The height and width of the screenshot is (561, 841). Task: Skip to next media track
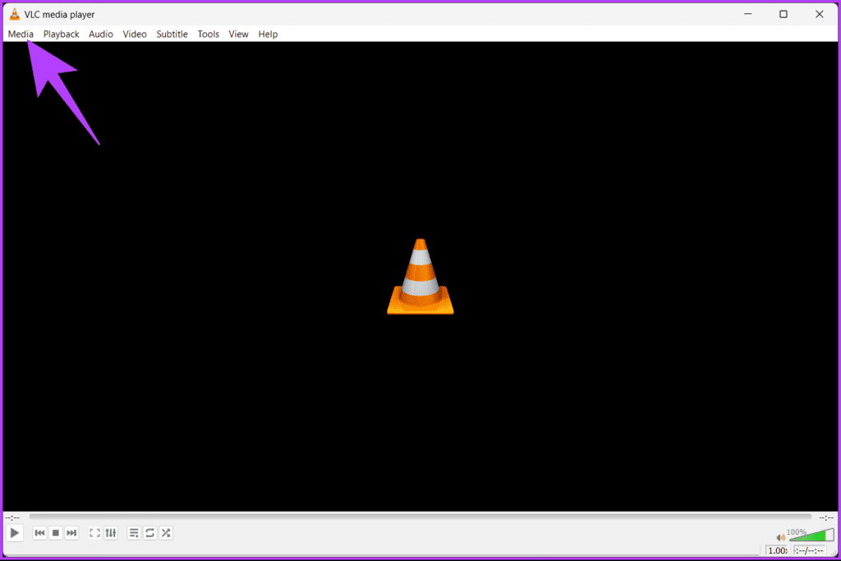71,533
